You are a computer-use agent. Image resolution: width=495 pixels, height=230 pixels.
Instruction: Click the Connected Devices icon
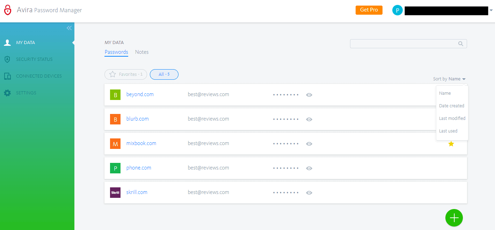pyautogui.click(x=7, y=76)
